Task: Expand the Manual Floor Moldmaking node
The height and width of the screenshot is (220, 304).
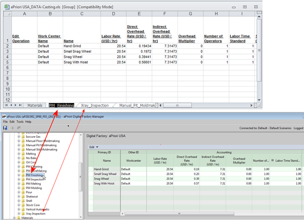Action: click(19, 141)
